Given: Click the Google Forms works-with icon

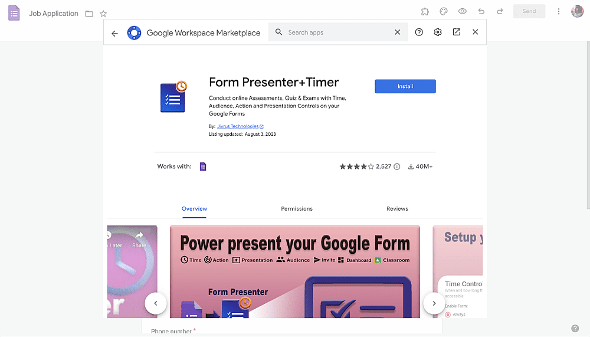Looking at the screenshot, I should pos(203,166).
